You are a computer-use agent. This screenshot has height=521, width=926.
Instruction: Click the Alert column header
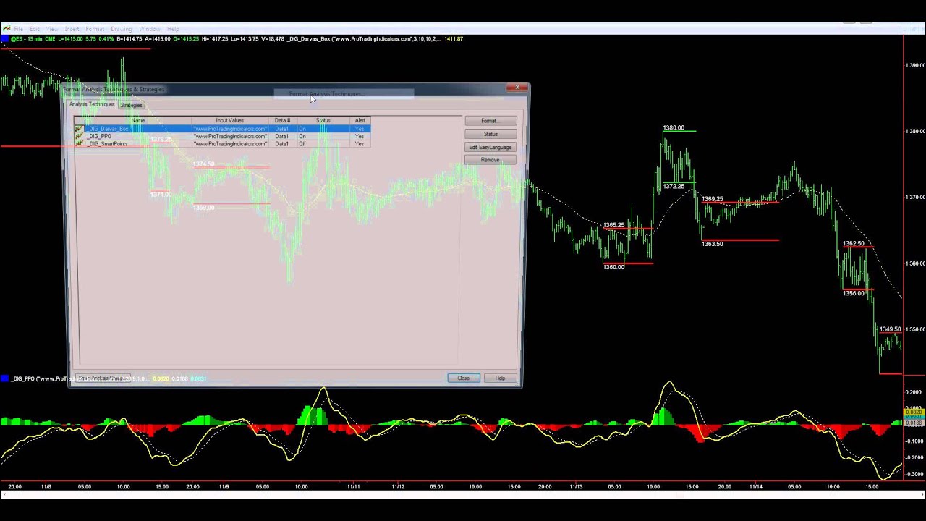pyautogui.click(x=360, y=120)
